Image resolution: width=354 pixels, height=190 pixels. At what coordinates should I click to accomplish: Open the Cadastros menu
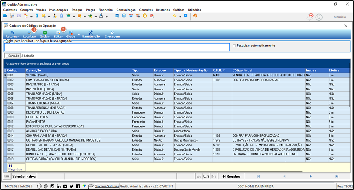coord(10,10)
